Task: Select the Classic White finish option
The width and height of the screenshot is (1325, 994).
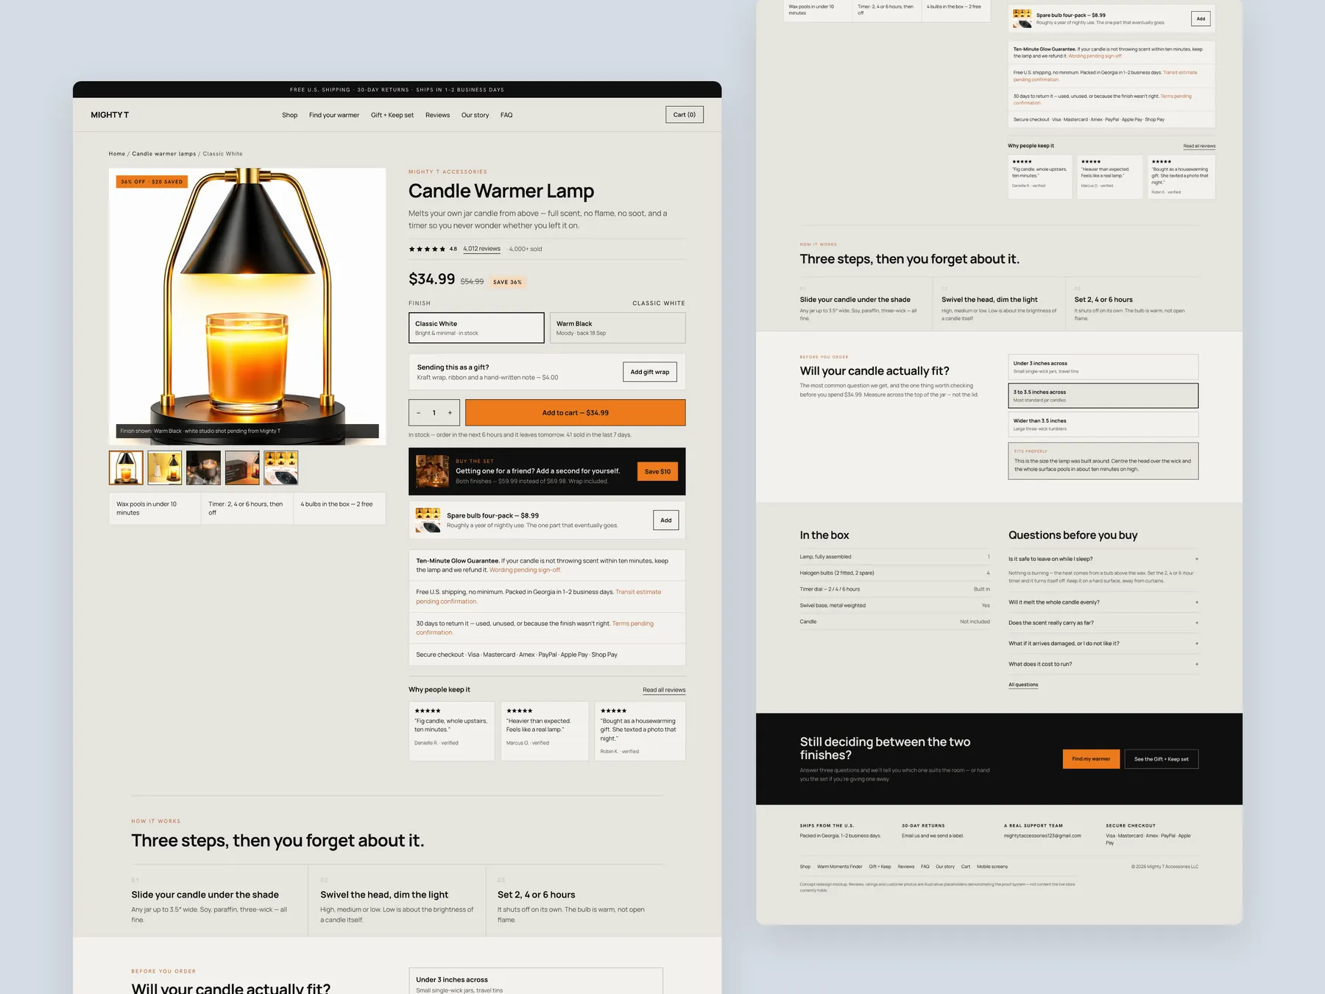Action: tap(476, 328)
